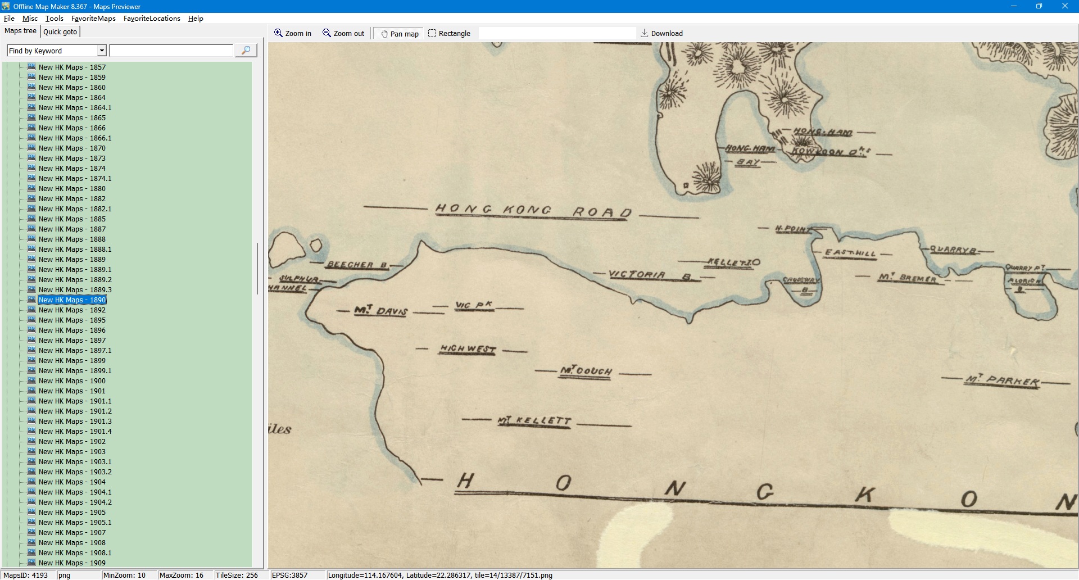Screen dimensions: 1079x580
Task: Click the Zoom in magnifier icon
Action: pyautogui.click(x=278, y=33)
